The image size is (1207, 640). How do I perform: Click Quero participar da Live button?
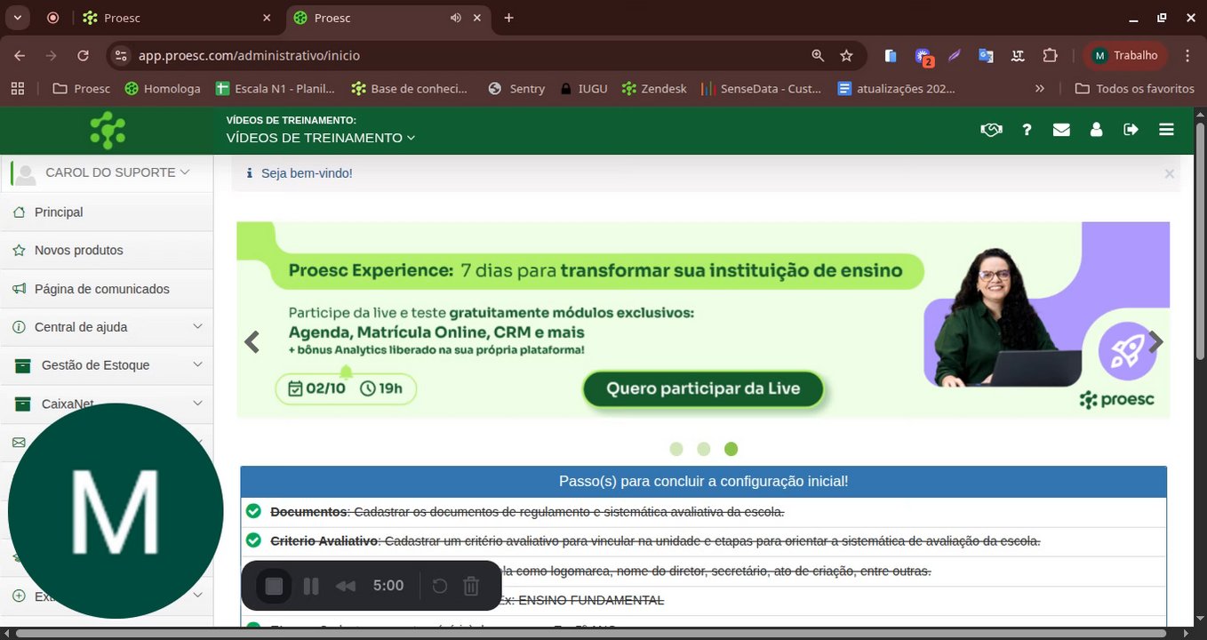703,388
